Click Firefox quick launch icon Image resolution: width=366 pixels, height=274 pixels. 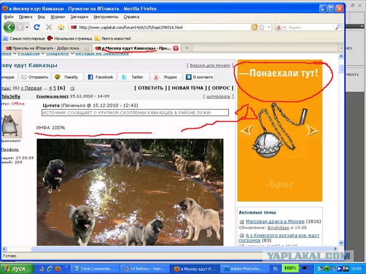point(58,269)
